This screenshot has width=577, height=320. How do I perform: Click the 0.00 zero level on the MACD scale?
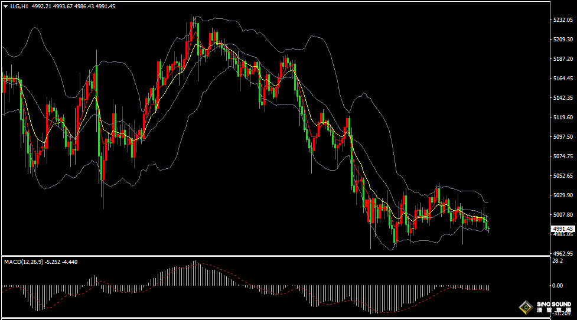(557, 285)
